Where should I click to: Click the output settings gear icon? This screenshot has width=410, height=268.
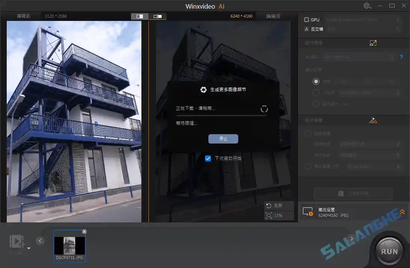[x=308, y=212]
